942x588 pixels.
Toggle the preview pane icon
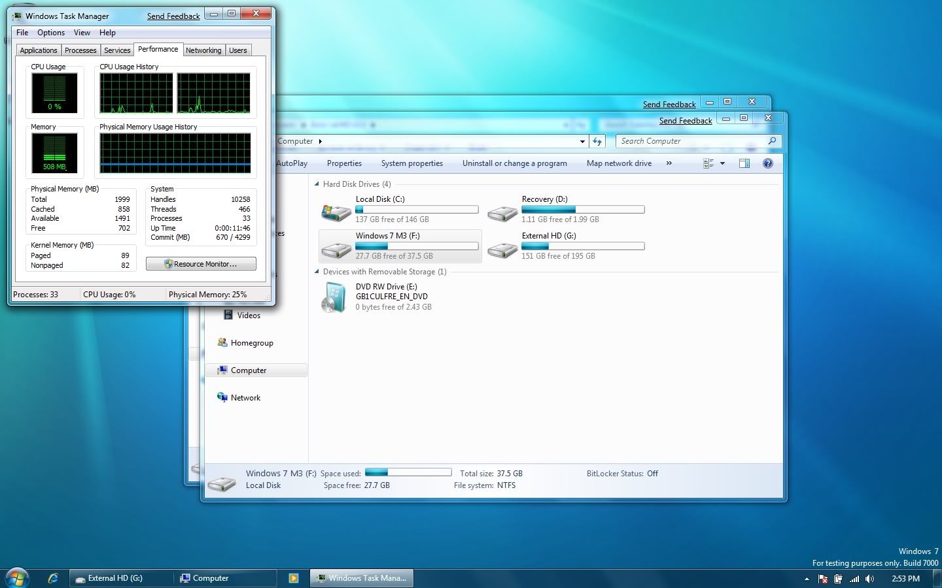pyautogui.click(x=744, y=163)
